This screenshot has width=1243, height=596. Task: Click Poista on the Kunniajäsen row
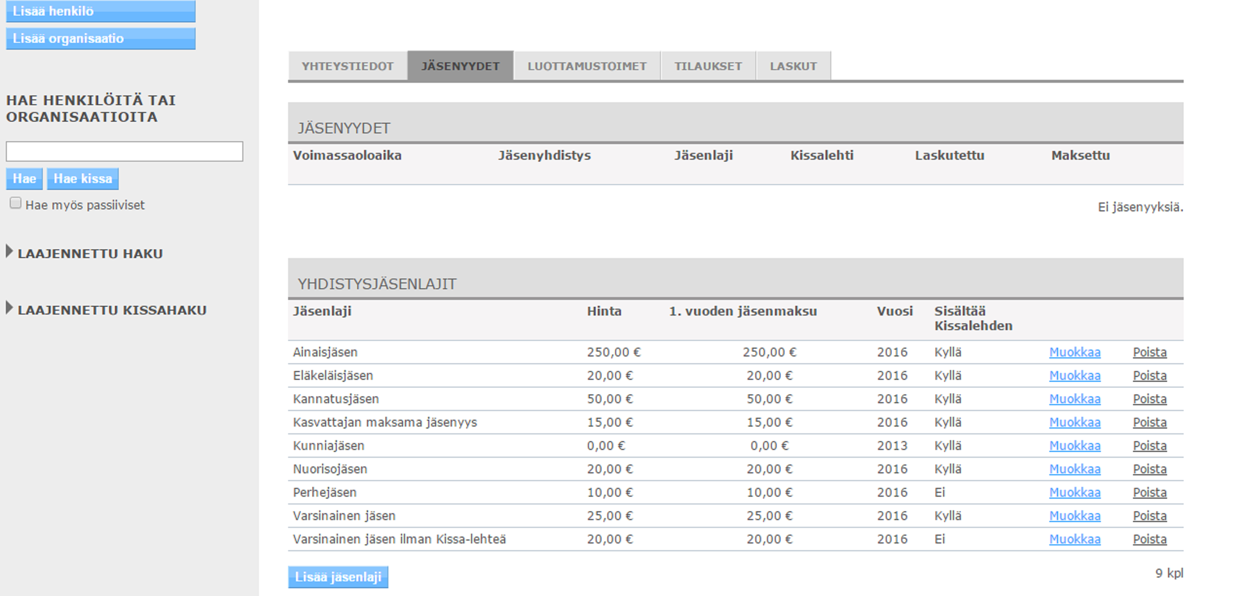(1150, 446)
